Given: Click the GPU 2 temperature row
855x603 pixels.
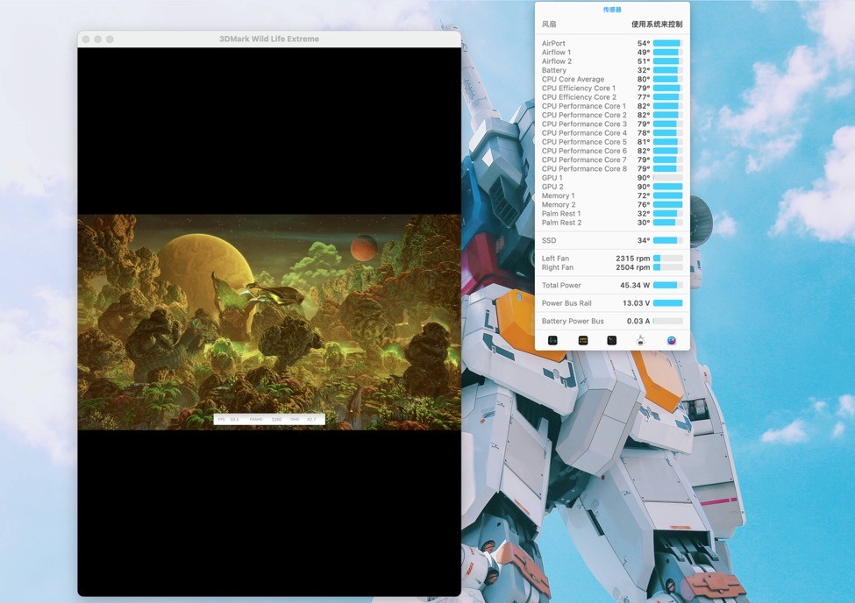Looking at the screenshot, I should (x=612, y=187).
